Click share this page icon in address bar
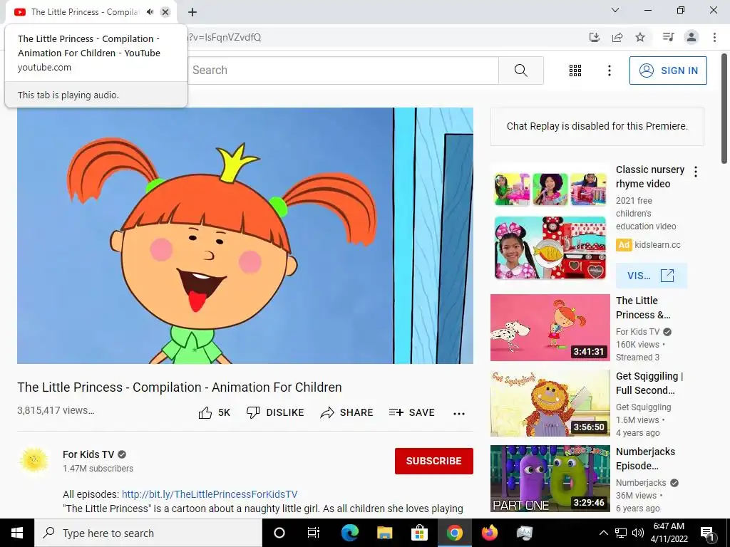This screenshot has width=730, height=547. tap(617, 37)
